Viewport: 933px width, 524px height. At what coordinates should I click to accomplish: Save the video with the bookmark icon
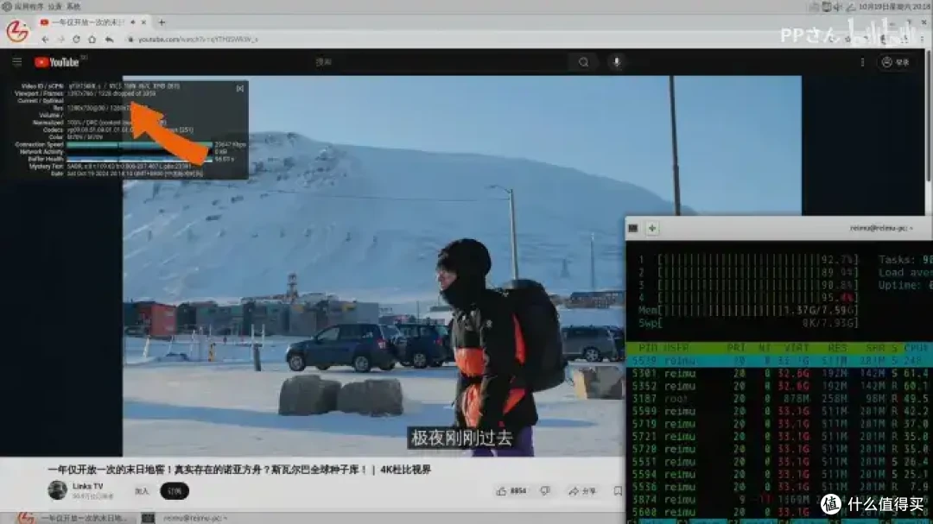[x=618, y=491]
